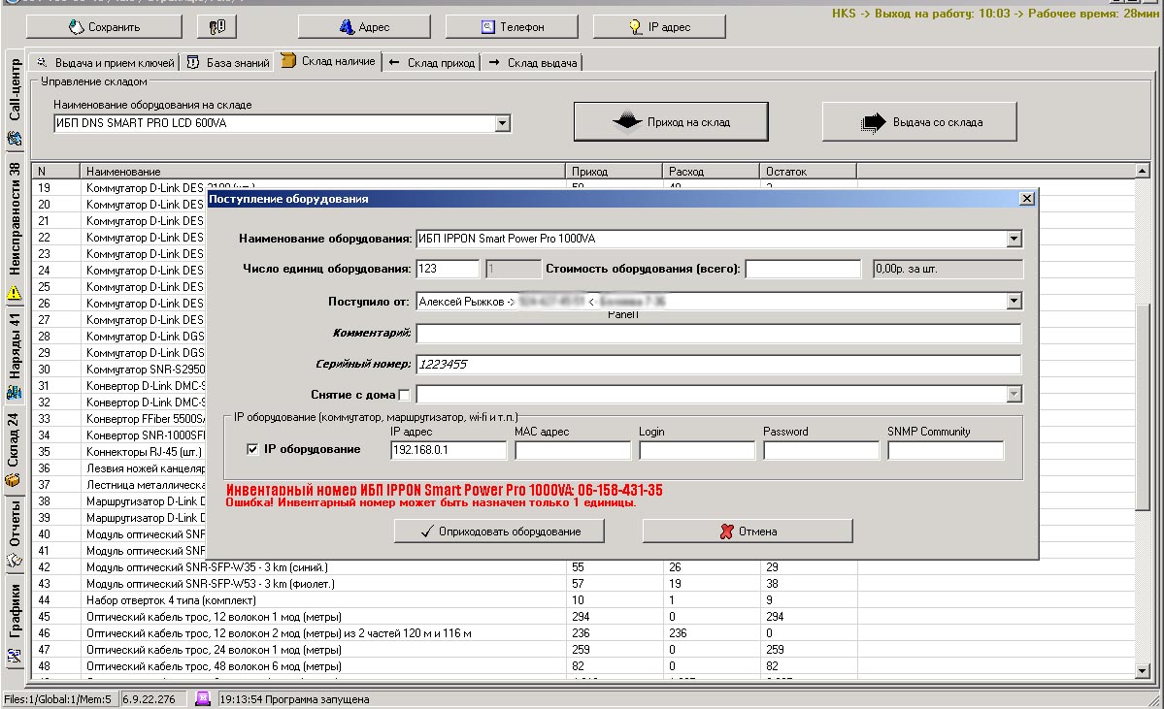Expand Наименование оборудования dropdown in dialog
Image resolution: width=1164 pixels, height=709 pixels.
(1014, 239)
